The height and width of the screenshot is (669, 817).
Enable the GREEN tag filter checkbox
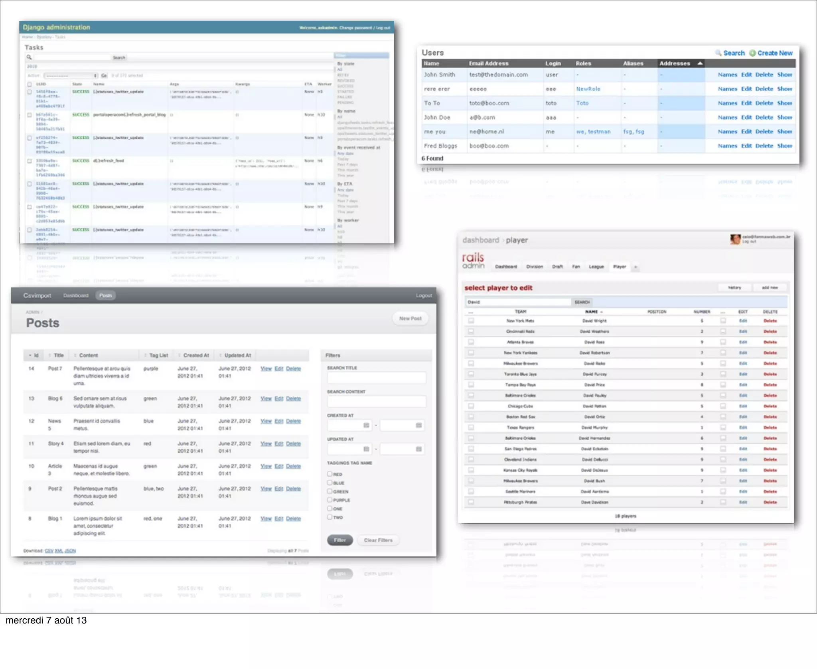point(330,491)
